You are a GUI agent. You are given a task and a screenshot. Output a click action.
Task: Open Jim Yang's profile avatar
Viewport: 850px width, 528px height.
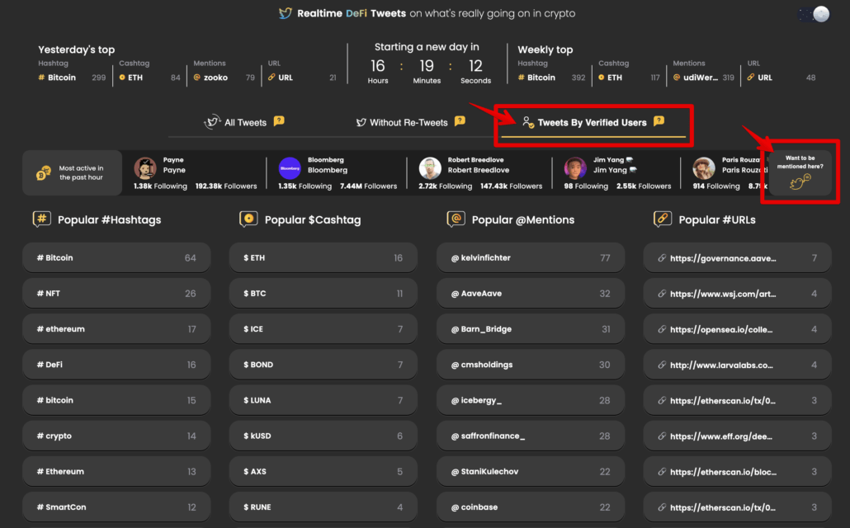tap(575, 168)
